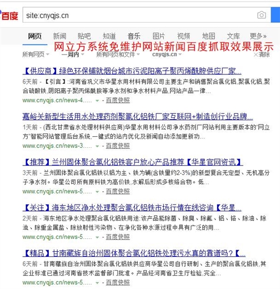Screen dimensions: 280x289
Task: Click the URL www.cnyqjs.cn/news-4
Action: [57, 101]
